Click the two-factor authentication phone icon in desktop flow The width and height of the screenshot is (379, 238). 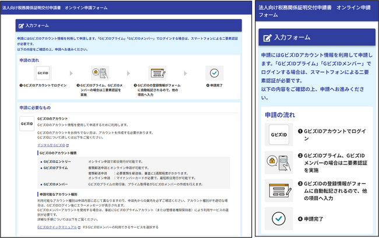(101, 73)
